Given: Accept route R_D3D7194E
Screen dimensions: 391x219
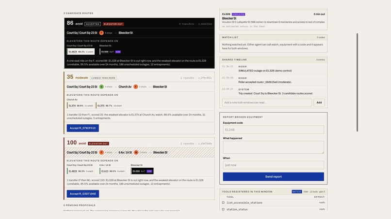Looking at the screenshot, I should 83,194.
